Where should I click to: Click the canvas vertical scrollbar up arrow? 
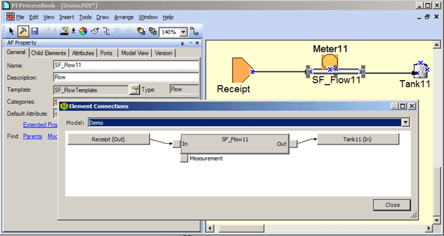point(436,45)
